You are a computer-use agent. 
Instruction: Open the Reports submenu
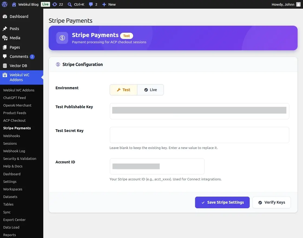pos(9,235)
